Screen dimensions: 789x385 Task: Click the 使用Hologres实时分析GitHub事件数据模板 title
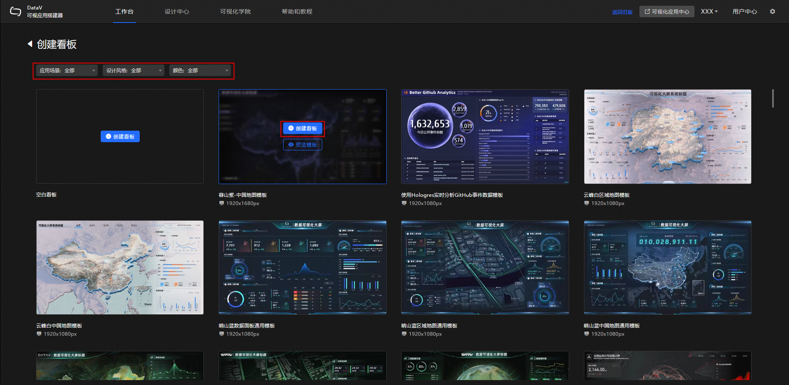click(x=452, y=195)
